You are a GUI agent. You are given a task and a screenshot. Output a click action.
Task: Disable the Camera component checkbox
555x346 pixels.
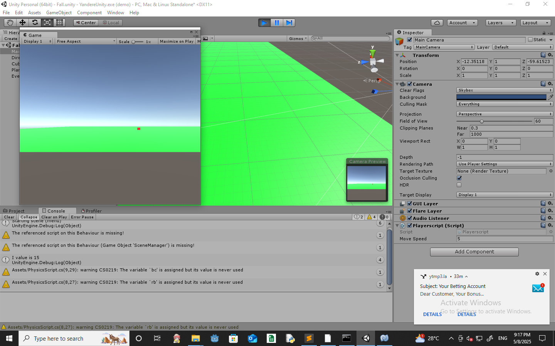point(410,84)
